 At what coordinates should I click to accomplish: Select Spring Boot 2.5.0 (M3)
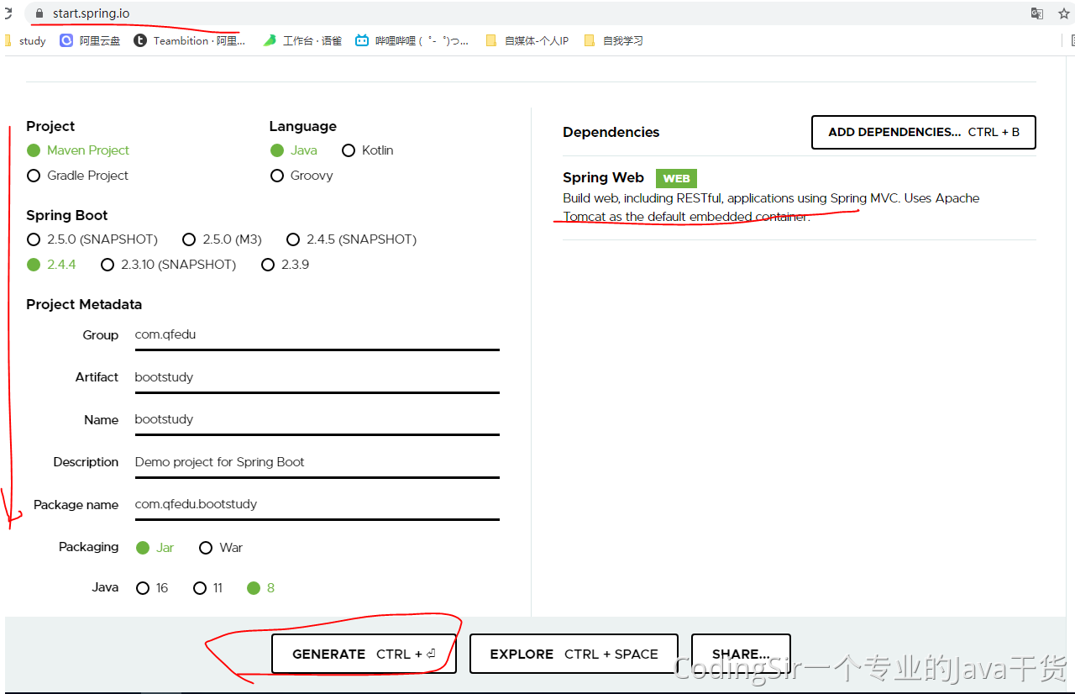[x=223, y=239]
